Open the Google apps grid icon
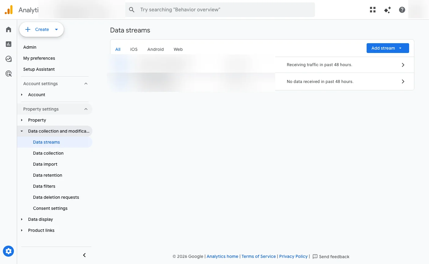This screenshot has width=429, height=264. pos(372,9)
